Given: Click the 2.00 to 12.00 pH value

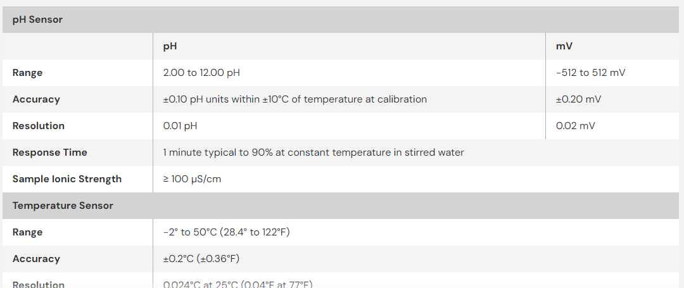Looking at the screenshot, I should pos(201,73).
